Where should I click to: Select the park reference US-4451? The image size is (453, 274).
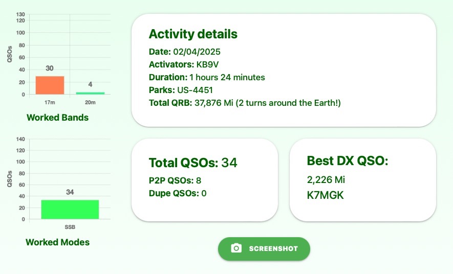(x=195, y=90)
